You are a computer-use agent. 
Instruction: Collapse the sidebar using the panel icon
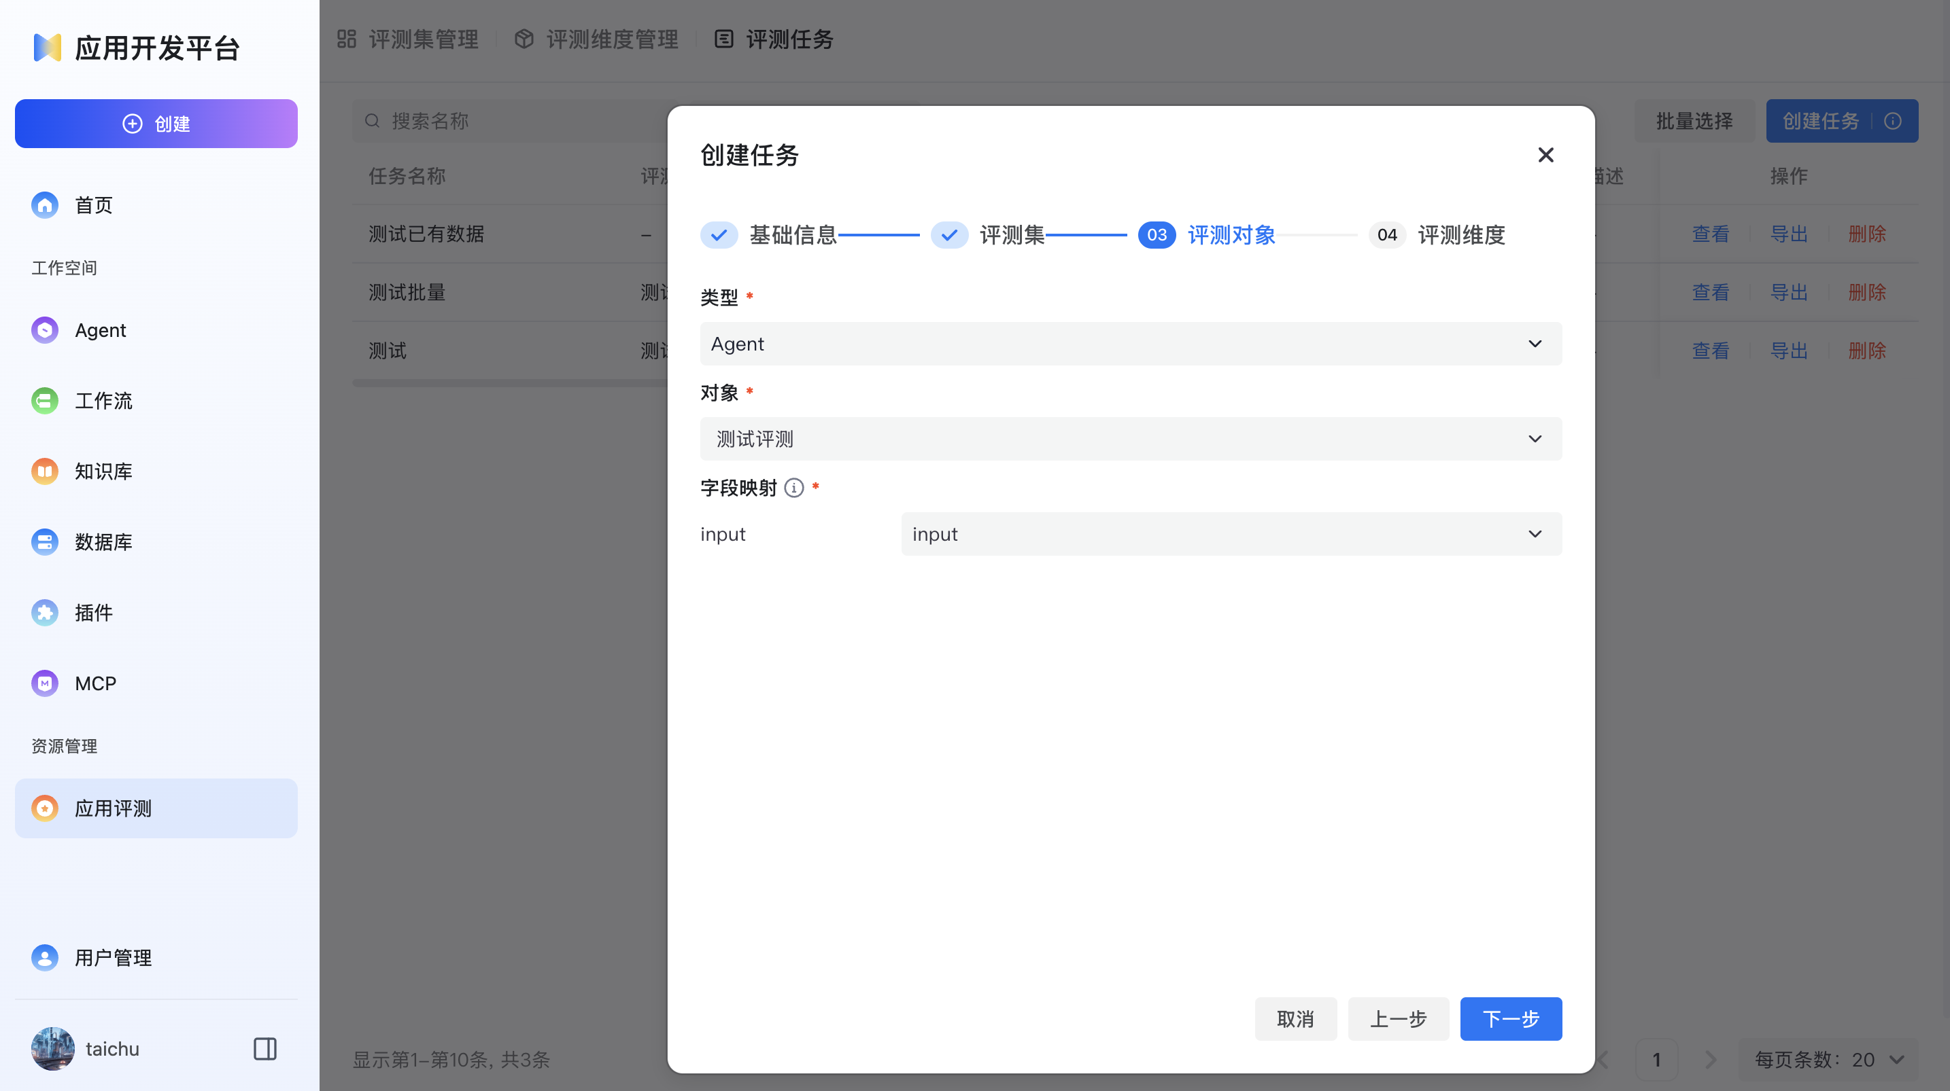tap(264, 1049)
